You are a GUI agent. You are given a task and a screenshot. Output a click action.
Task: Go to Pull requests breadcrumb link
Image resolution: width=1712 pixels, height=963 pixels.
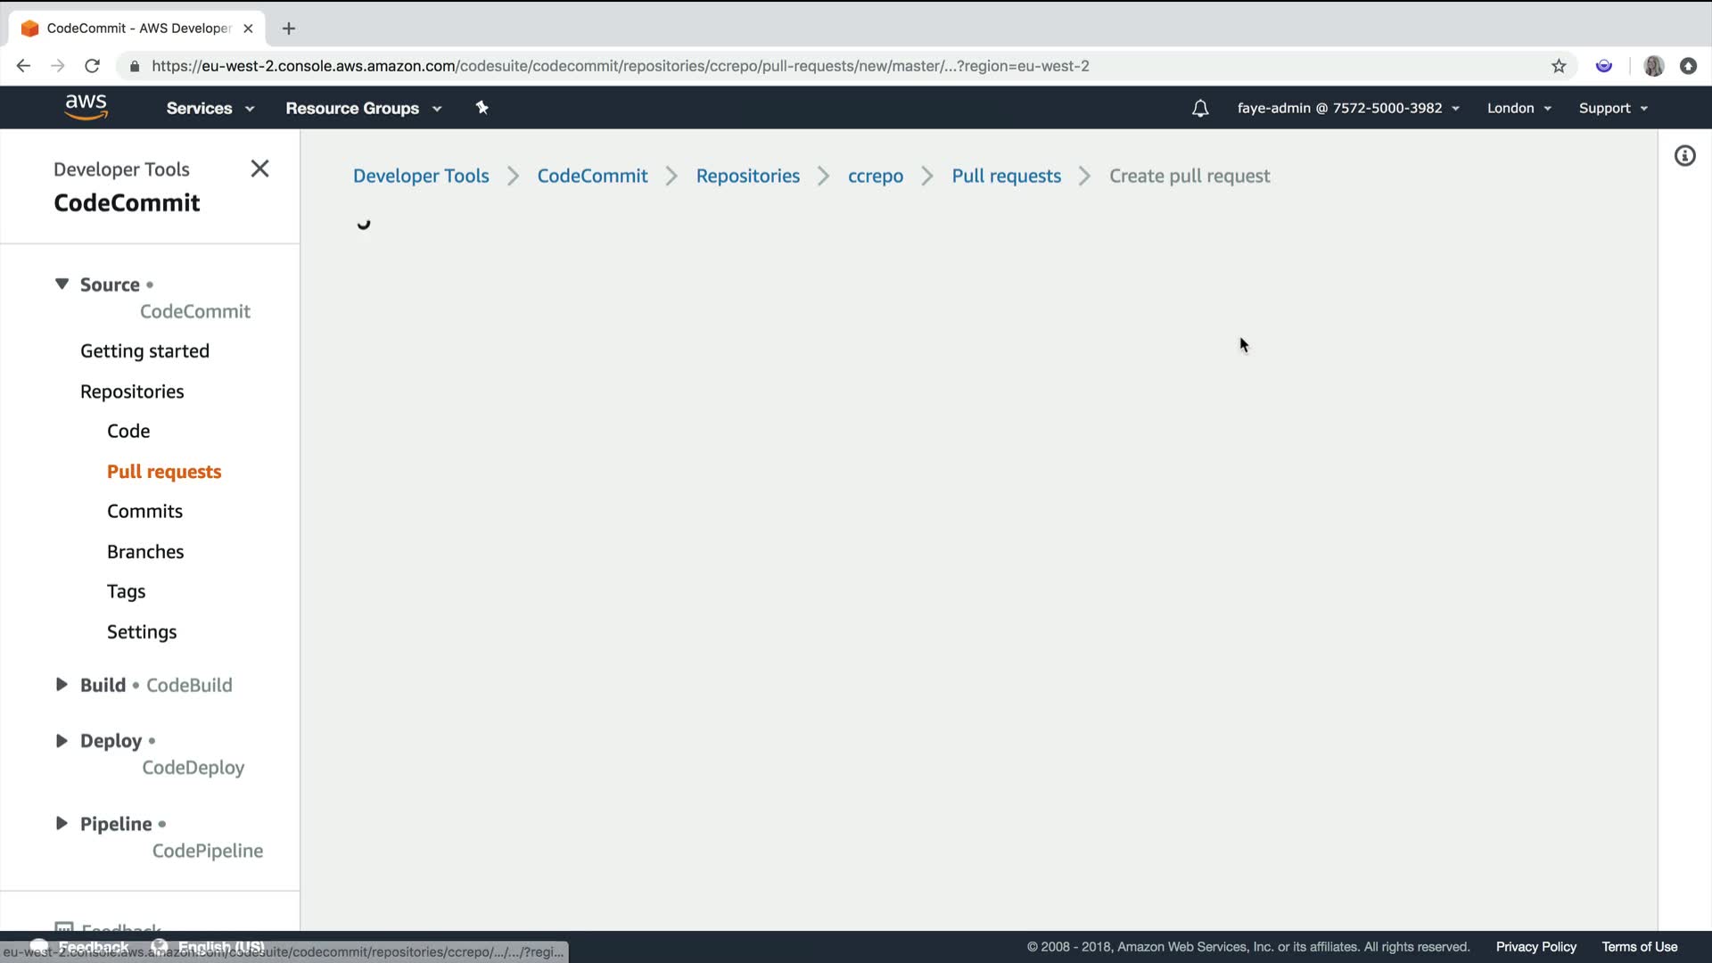1006,176
